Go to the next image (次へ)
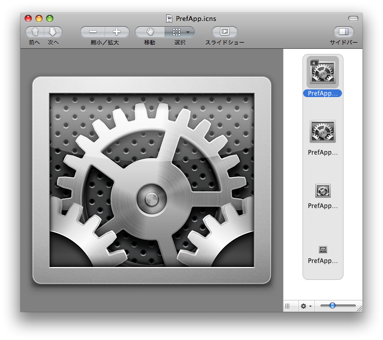The image size is (383, 340). [x=53, y=32]
